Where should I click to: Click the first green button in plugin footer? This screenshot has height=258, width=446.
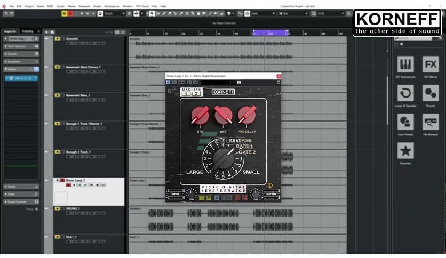pyautogui.click(x=201, y=197)
